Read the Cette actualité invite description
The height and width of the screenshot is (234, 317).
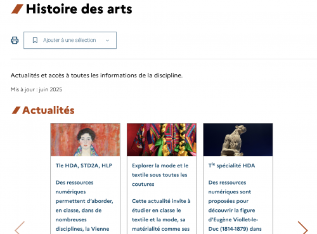(161, 215)
